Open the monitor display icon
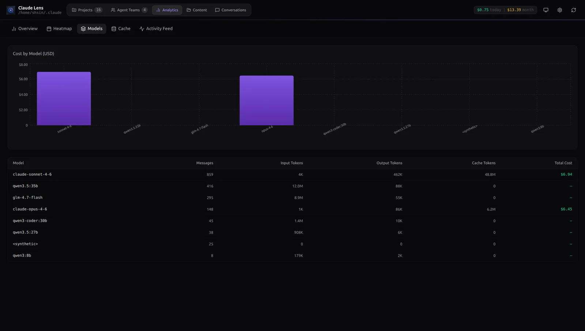This screenshot has width=585, height=331. coord(546,10)
